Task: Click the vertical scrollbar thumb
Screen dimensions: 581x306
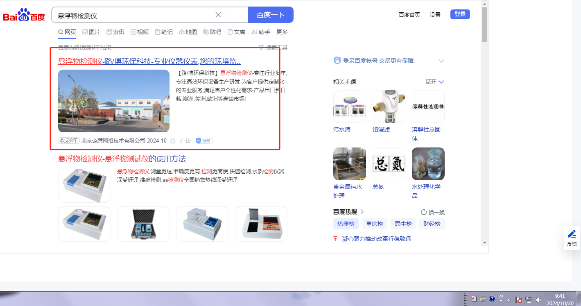Action: click(485, 25)
